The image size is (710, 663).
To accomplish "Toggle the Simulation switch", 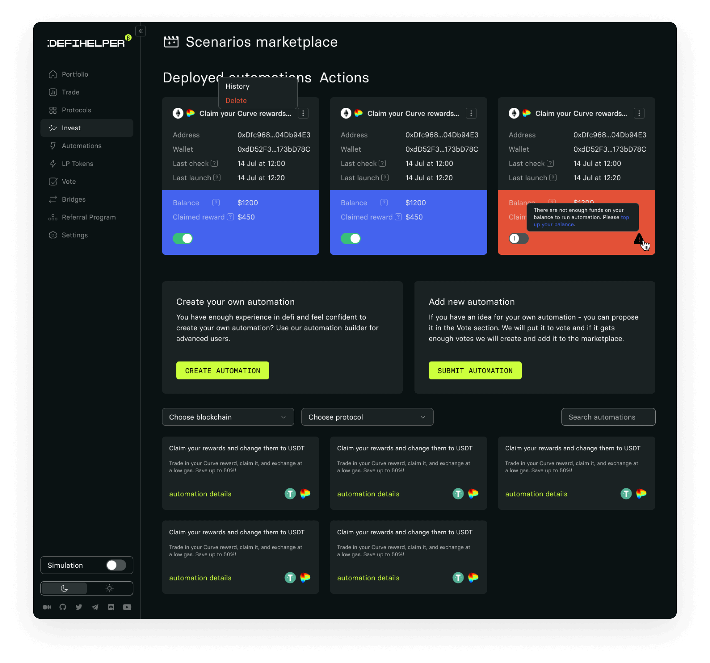I will coord(116,565).
